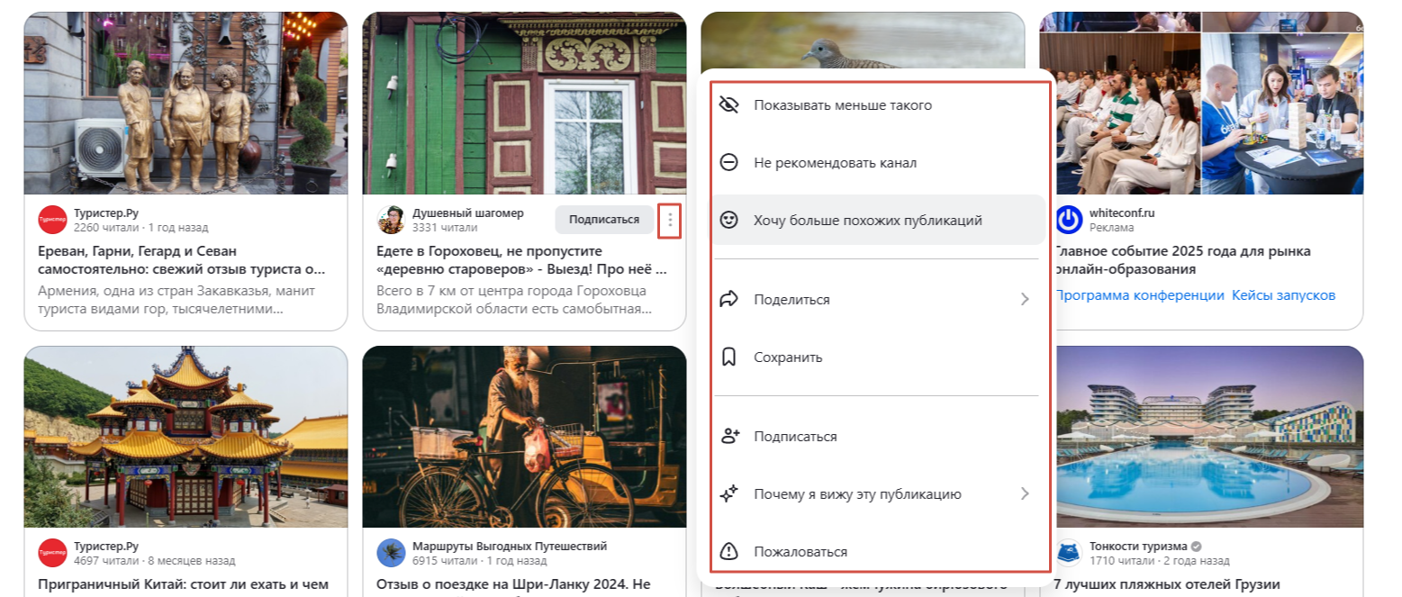Viewport: 1402px width, 597px height.
Task: Click the smiley face icon for more similar posts
Action: click(x=729, y=220)
